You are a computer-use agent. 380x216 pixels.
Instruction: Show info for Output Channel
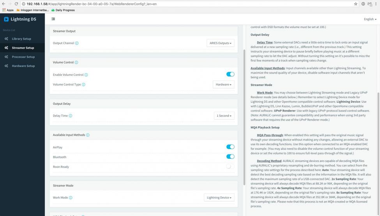77,43
